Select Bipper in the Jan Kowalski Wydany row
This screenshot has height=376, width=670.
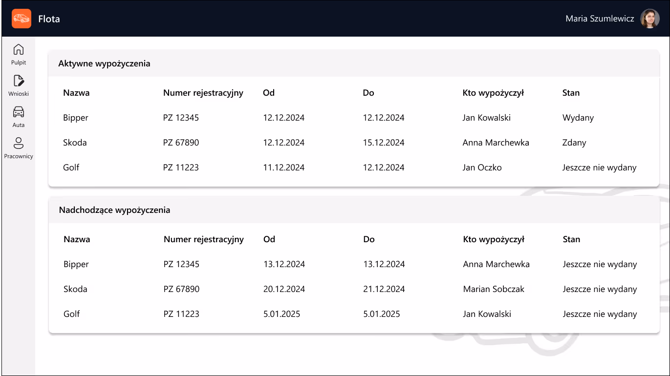pos(76,118)
